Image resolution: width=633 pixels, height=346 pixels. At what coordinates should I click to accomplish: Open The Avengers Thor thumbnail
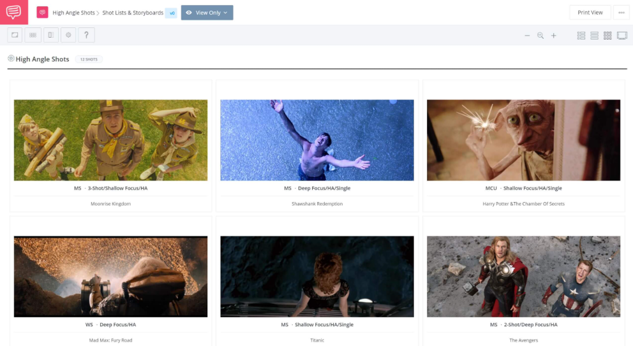(x=524, y=277)
